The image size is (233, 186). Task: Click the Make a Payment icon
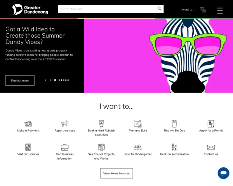[28, 124]
